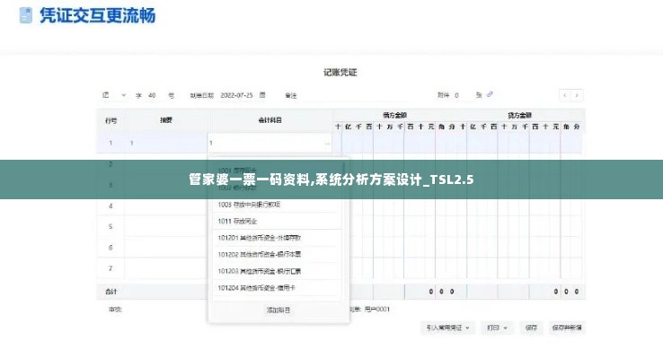Click the 摘要 column header
Image resolution: width=663 pixels, height=359 pixels.
point(166,120)
